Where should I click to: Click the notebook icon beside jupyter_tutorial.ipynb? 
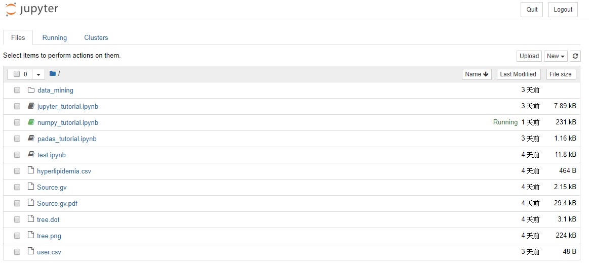tap(31, 106)
